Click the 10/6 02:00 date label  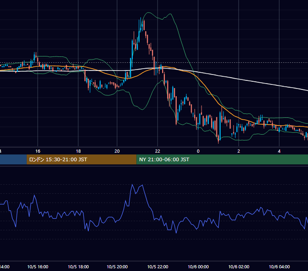(x=239, y=266)
